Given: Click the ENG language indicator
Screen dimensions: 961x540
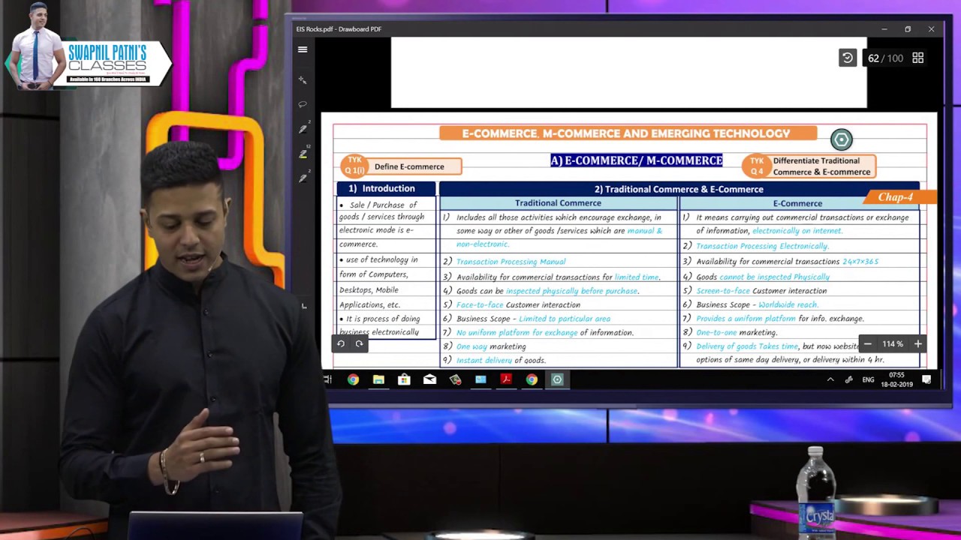Looking at the screenshot, I should pyautogui.click(x=868, y=380).
